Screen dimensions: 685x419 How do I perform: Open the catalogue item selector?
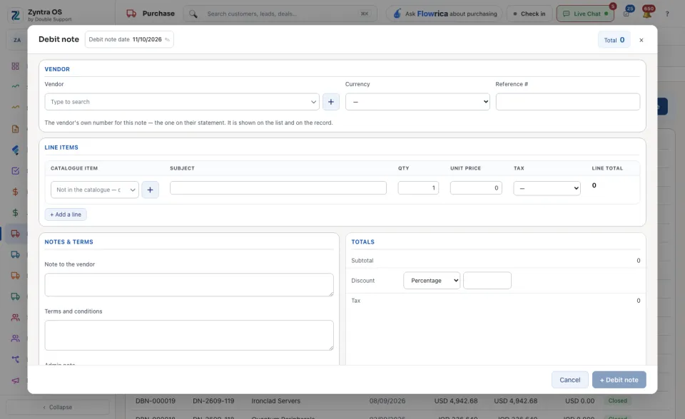click(94, 190)
